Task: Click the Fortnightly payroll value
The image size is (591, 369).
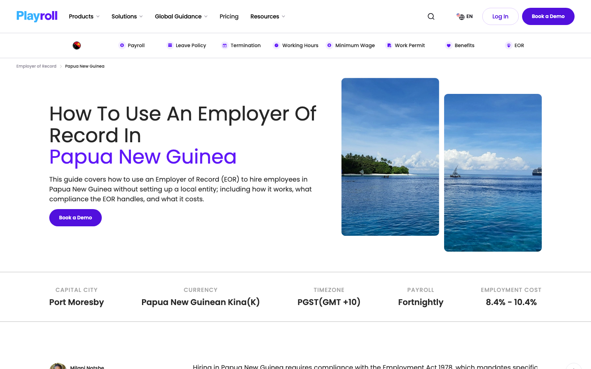Action: click(x=421, y=302)
